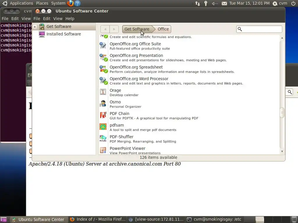Open the terminal window's File menu
Image resolution: width=298 pixels, height=223 pixels.
[5, 19]
